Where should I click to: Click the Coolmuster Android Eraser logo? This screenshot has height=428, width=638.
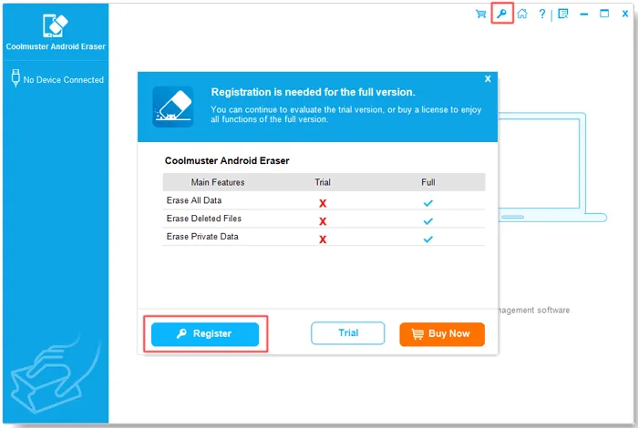coord(56,25)
